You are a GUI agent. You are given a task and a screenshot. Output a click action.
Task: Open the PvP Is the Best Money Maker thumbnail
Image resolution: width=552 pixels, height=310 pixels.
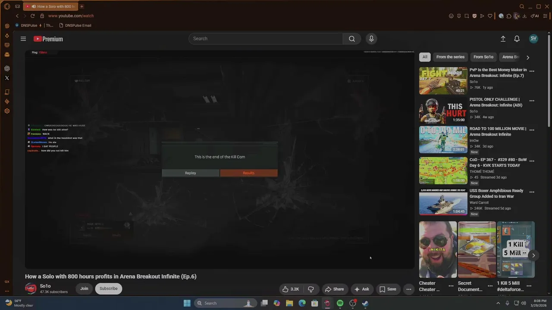coord(443,81)
